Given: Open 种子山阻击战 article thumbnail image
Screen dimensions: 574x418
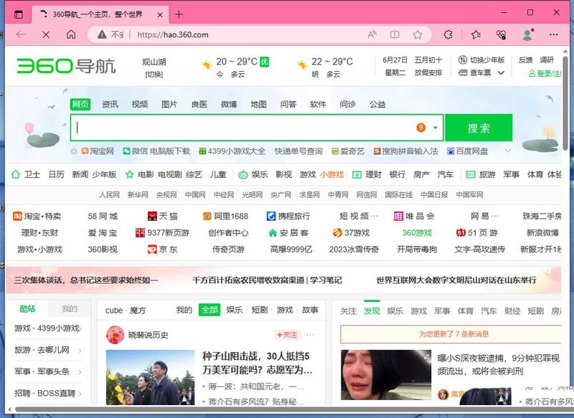Looking at the screenshot, I should (x=150, y=377).
